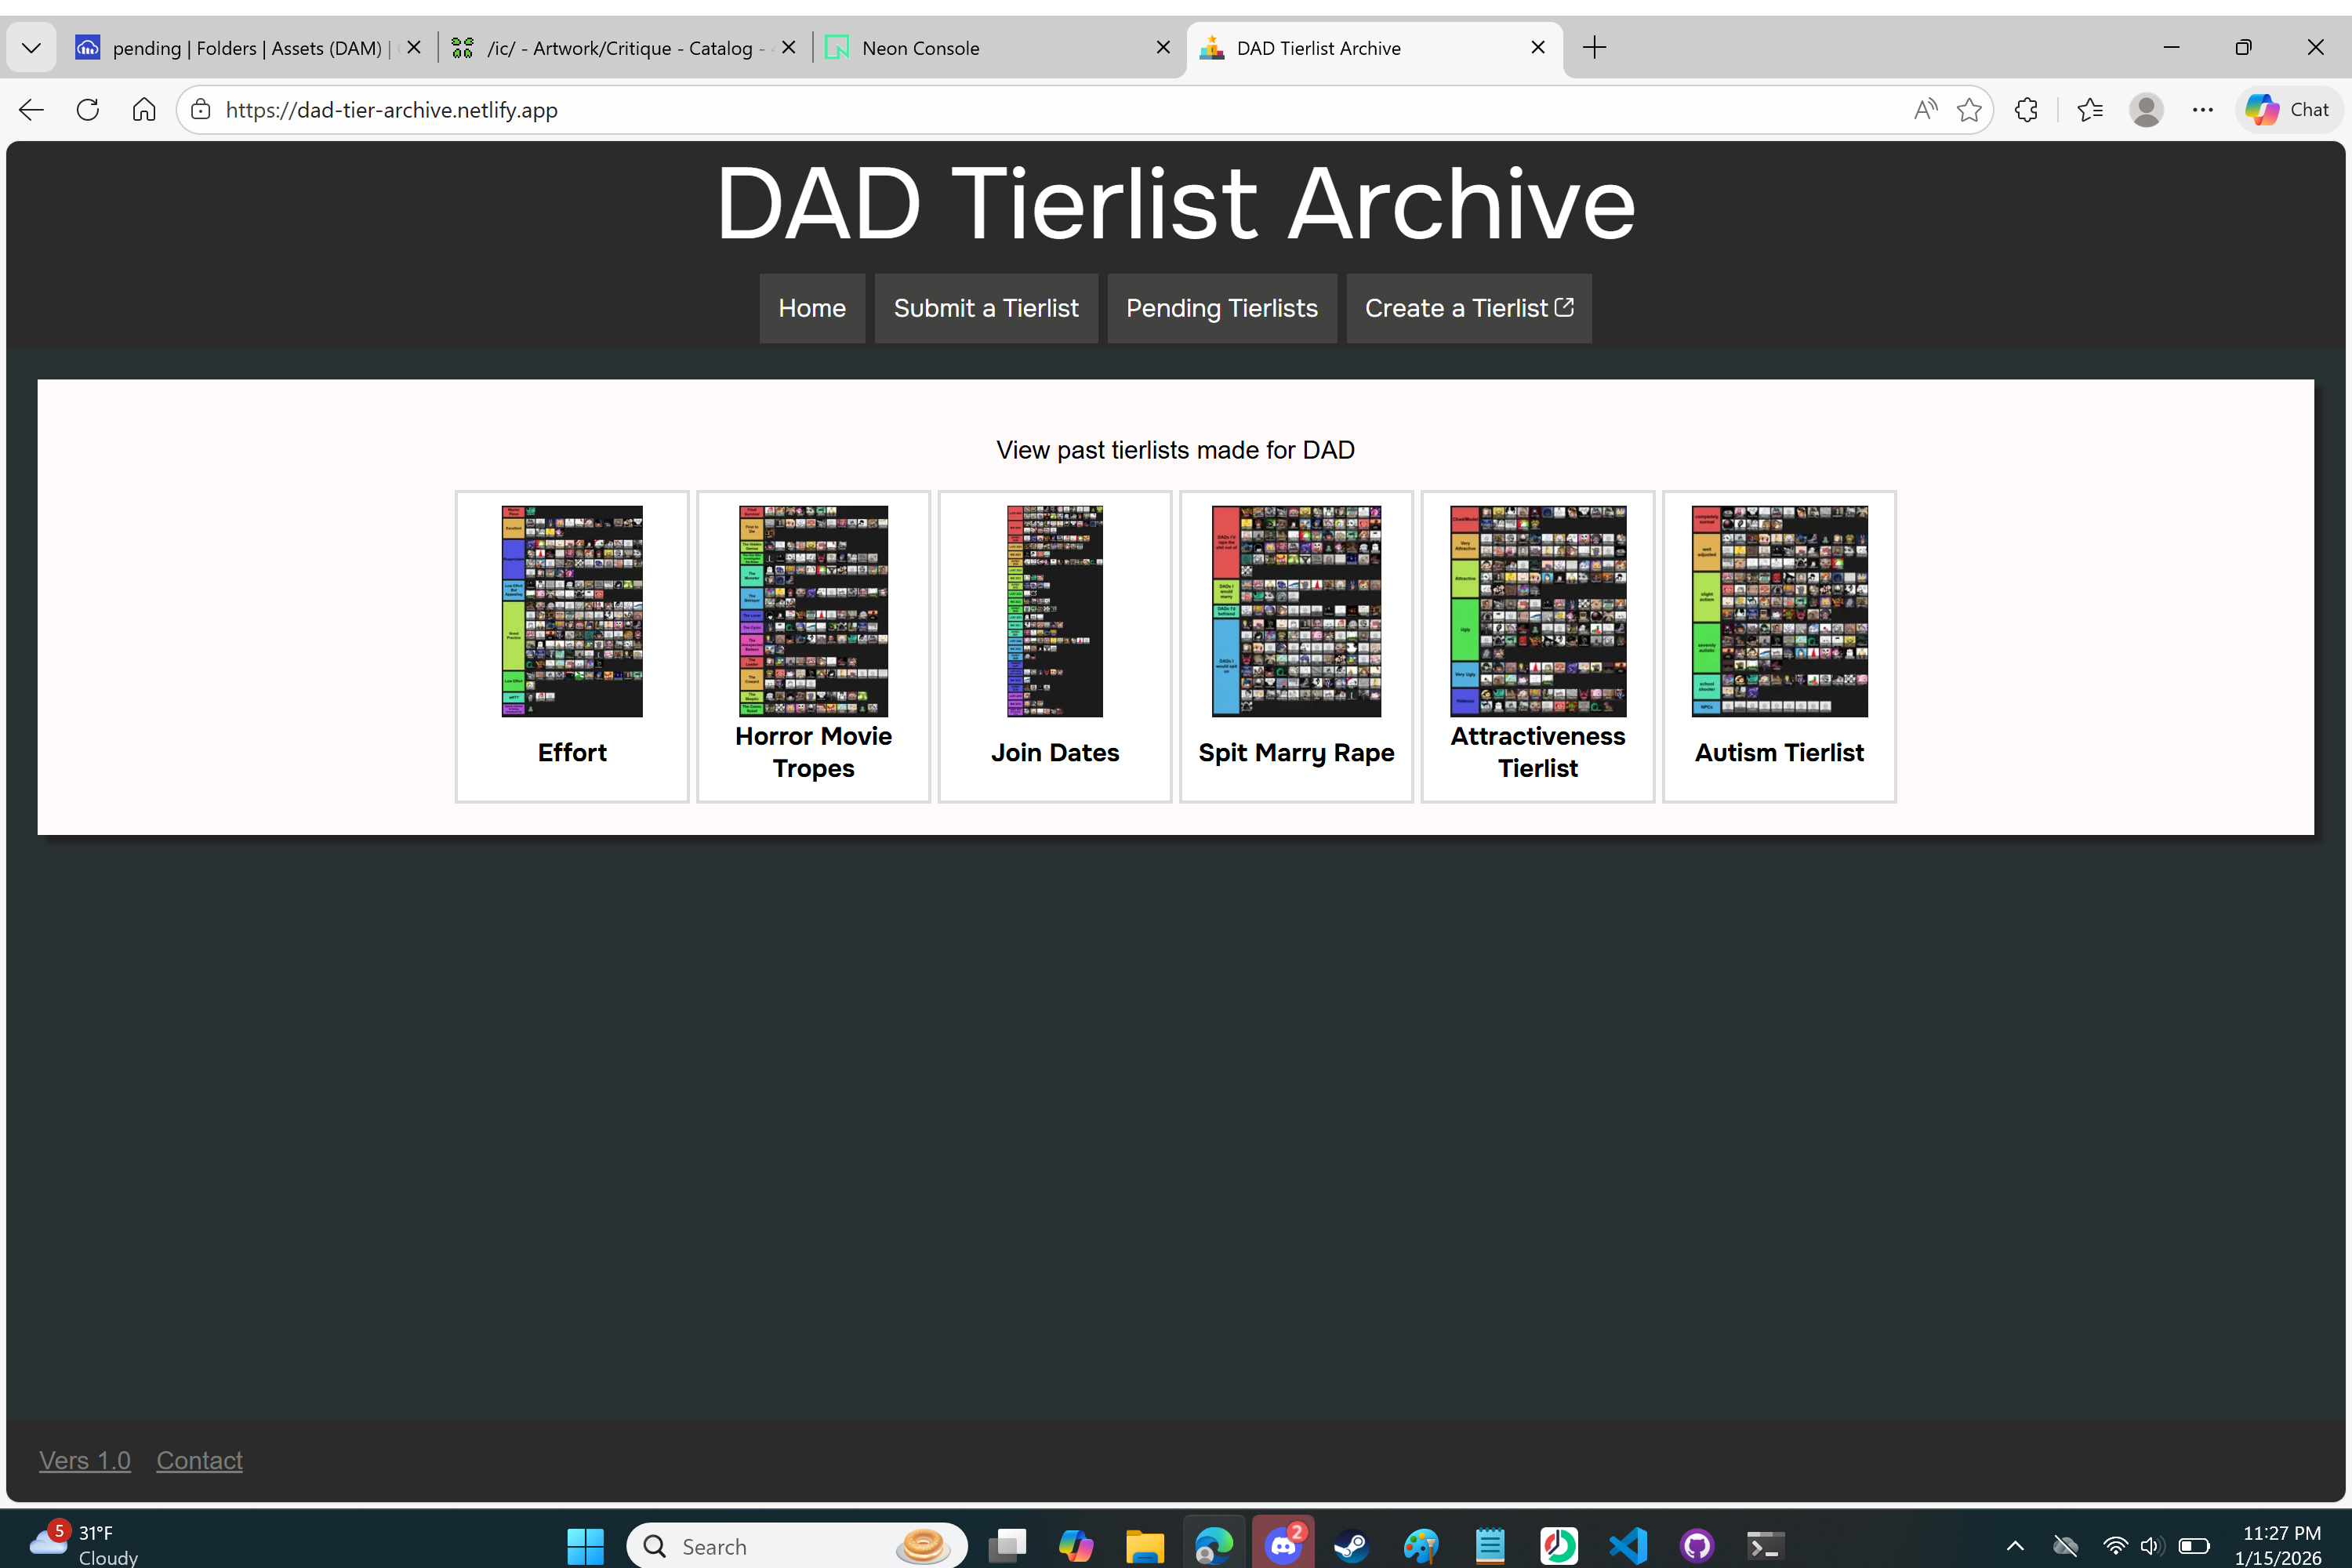Open the browser extensions puzzle icon
This screenshot has width=2352, height=1568.
tap(2026, 110)
